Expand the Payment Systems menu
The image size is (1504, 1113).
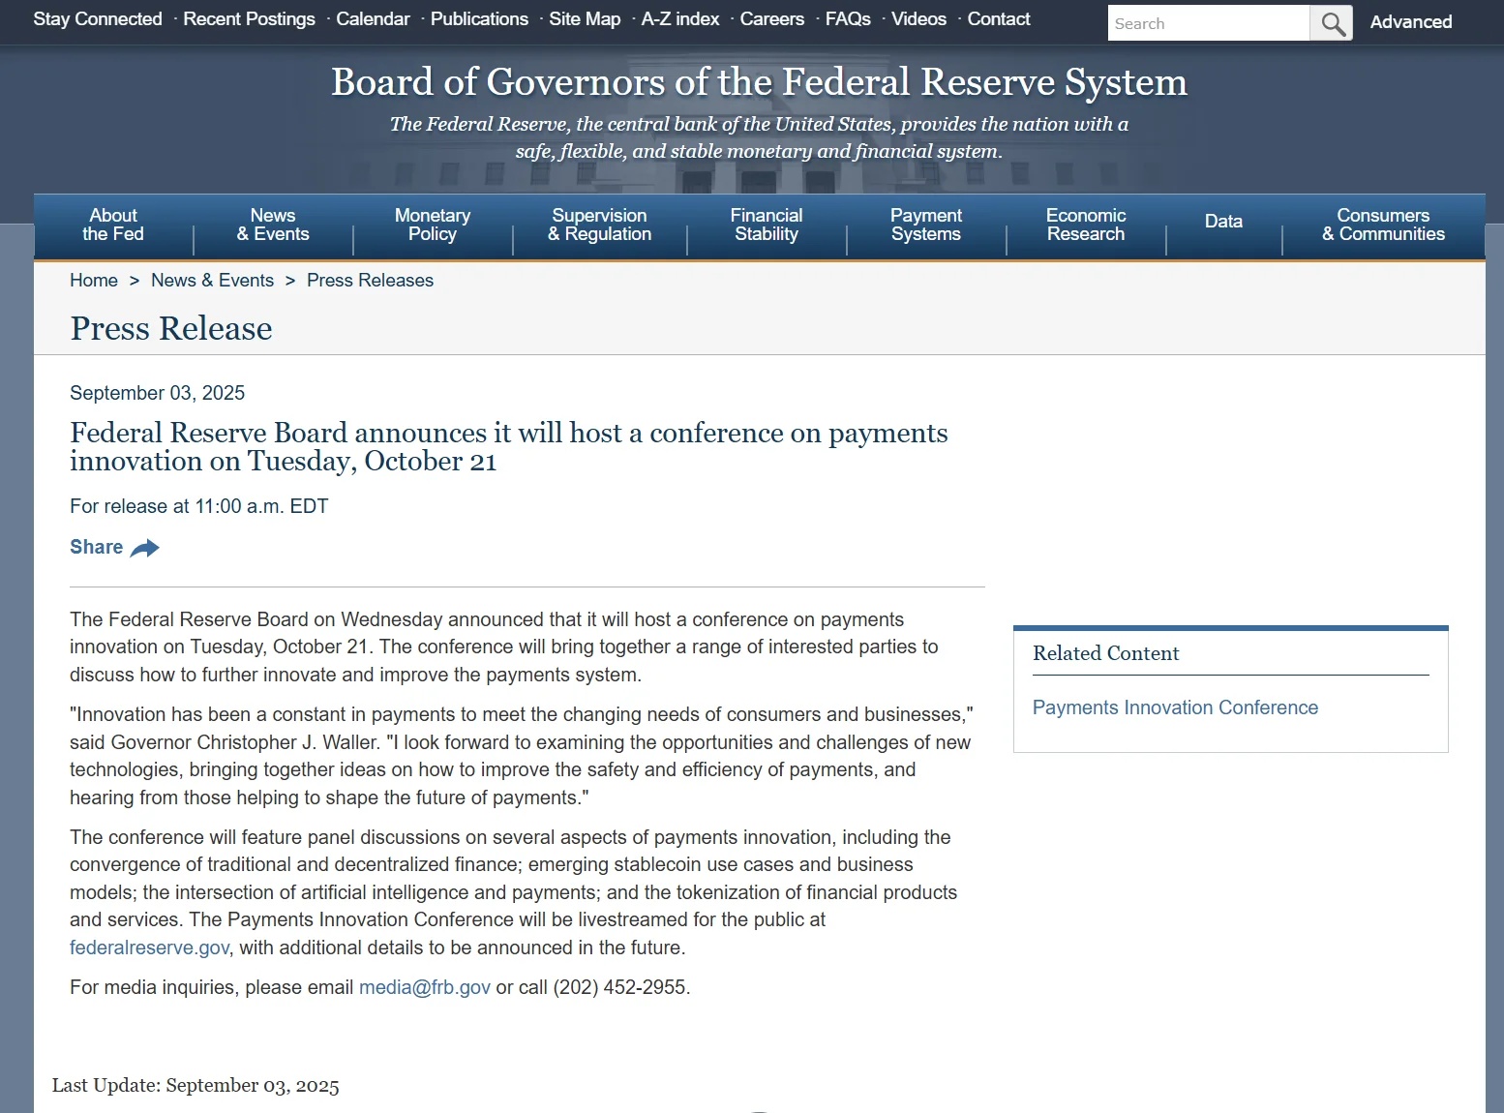click(x=925, y=225)
